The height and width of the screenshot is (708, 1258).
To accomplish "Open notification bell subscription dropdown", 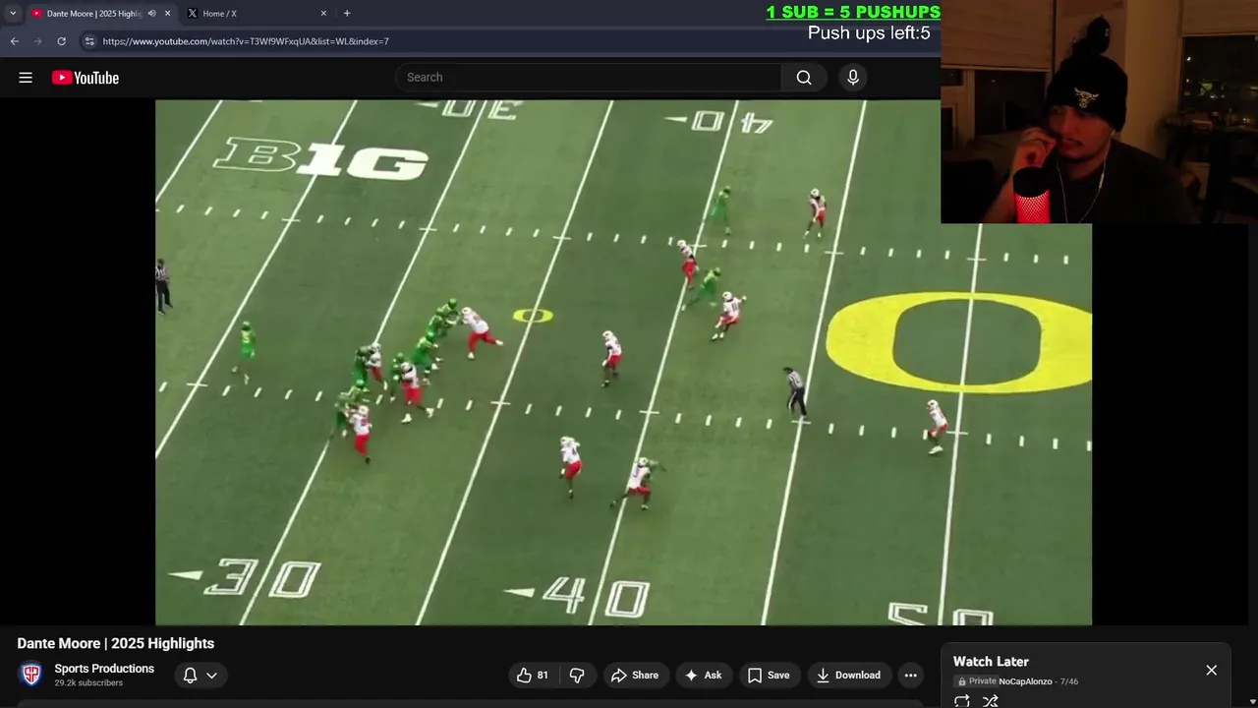I will click(200, 676).
